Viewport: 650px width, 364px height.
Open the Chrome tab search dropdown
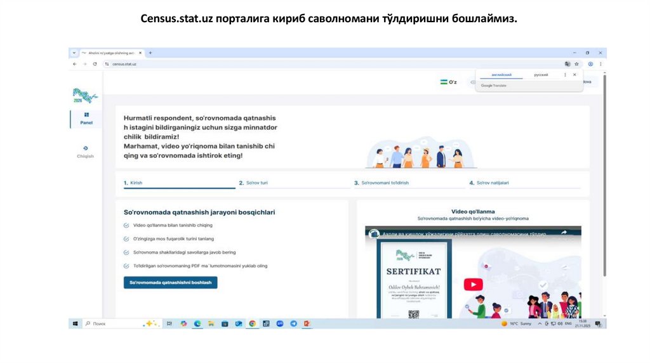click(74, 53)
